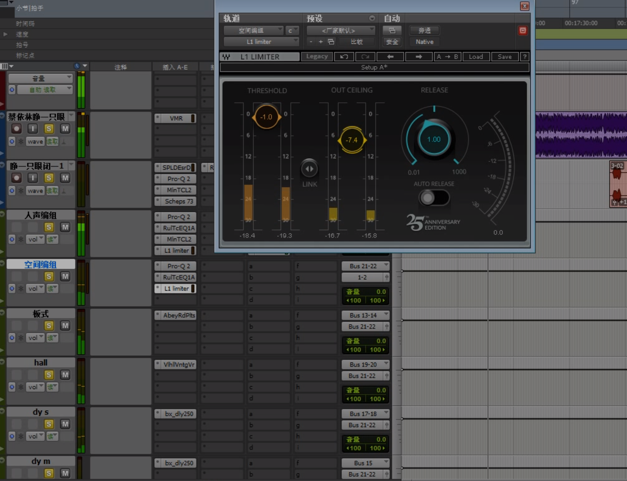Viewport: 627px width, 481px height.
Task: Mute the 板式 track
Action: coord(65,325)
